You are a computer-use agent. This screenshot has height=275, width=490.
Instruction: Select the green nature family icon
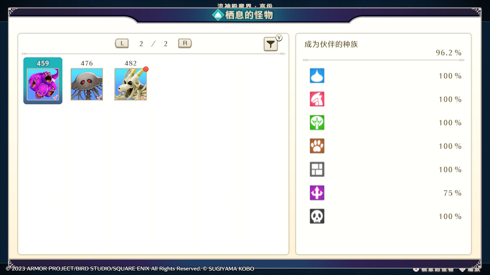pyautogui.click(x=317, y=123)
